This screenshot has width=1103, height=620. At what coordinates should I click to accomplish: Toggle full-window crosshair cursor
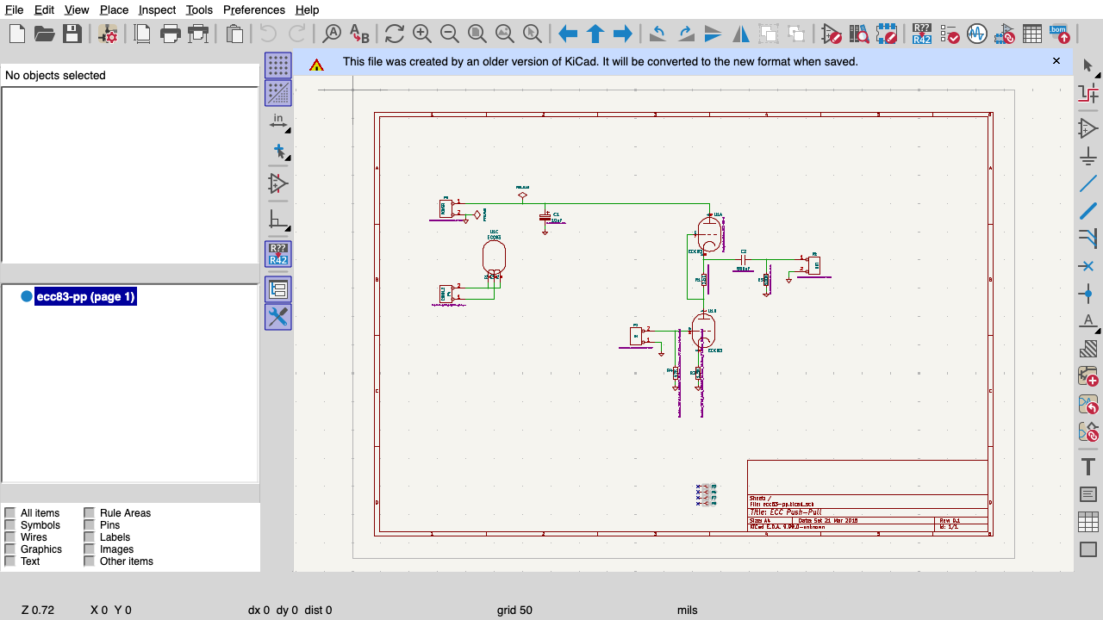coord(277,151)
